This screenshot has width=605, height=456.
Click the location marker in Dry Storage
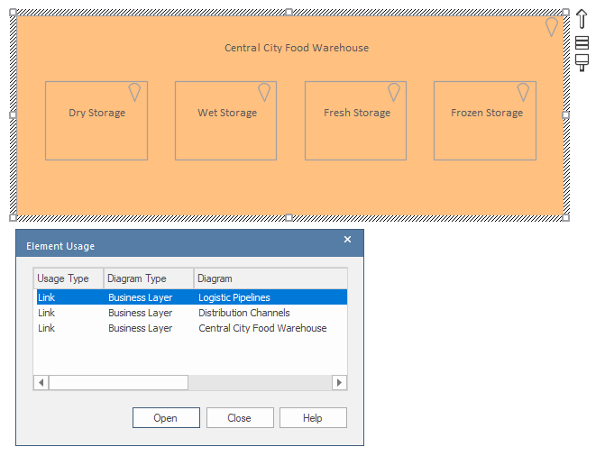pos(134,92)
